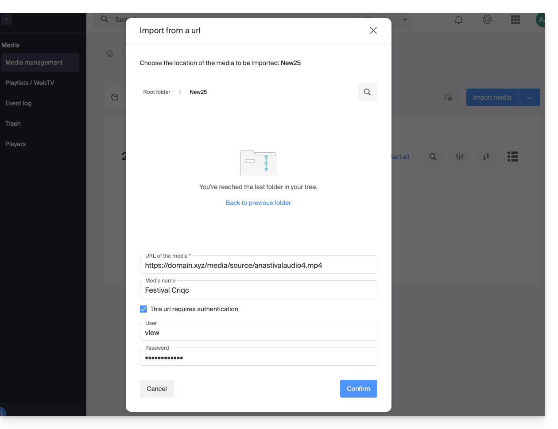This screenshot has height=429, width=558.
Task: Open the notifications bell
Action: (459, 20)
